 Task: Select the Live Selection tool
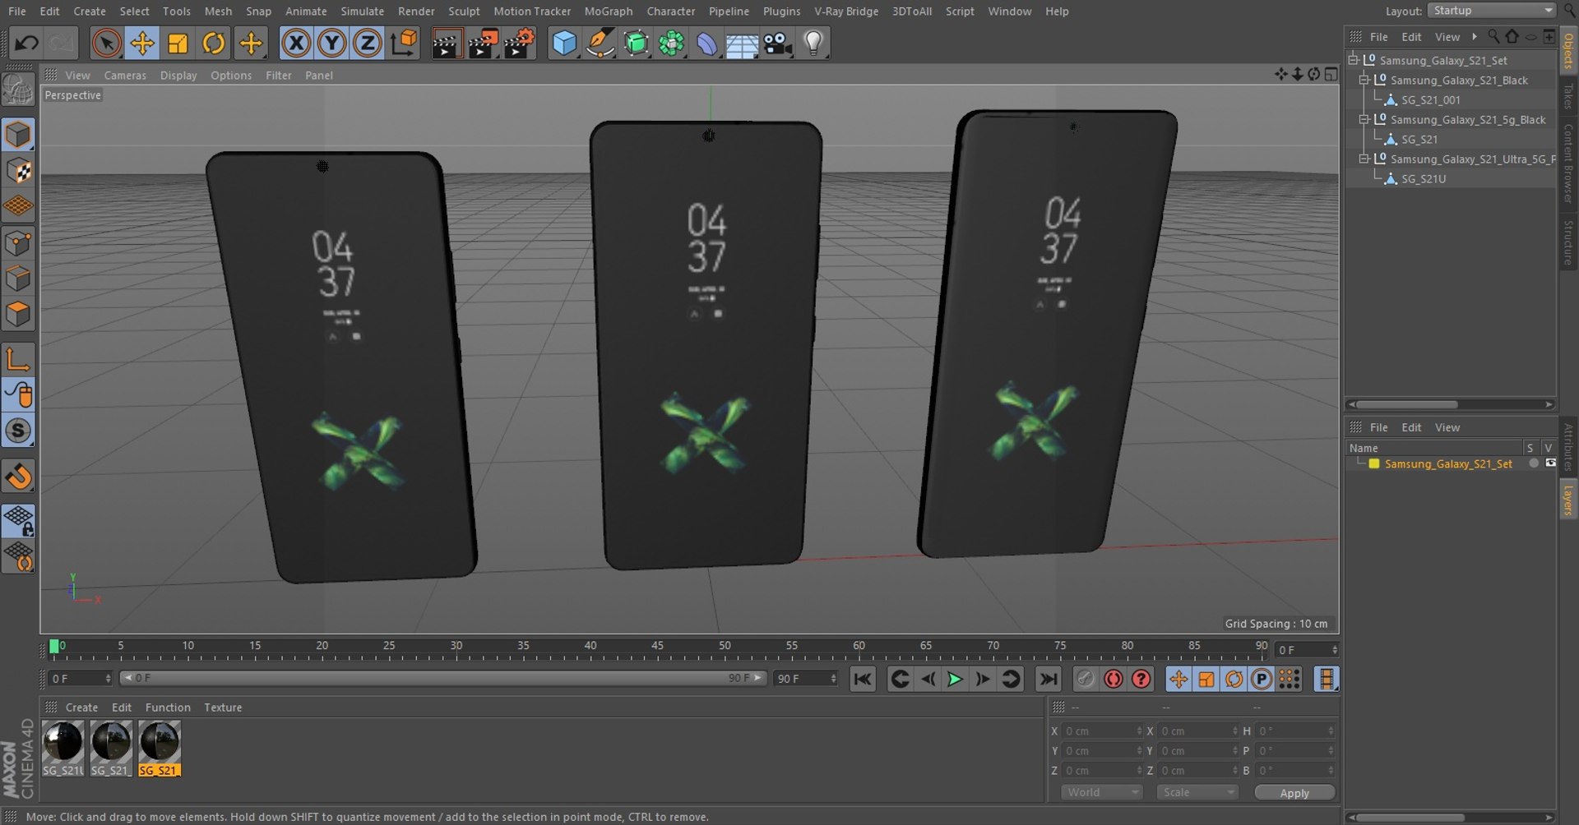pos(106,43)
